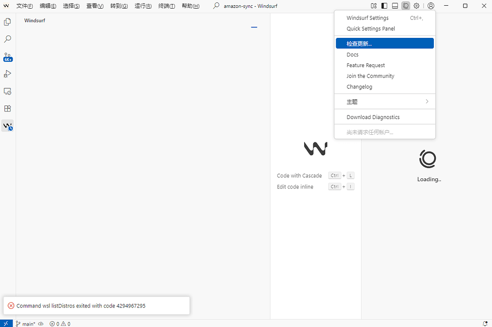Expand the 主题 submenu
This screenshot has width=492, height=327.
[385, 102]
